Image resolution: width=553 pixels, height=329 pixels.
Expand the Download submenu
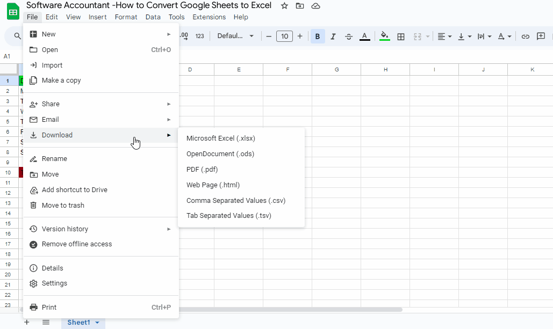point(58,135)
